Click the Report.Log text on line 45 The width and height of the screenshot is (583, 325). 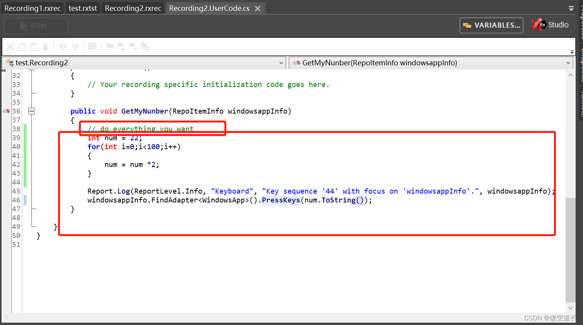coord(109,191)
